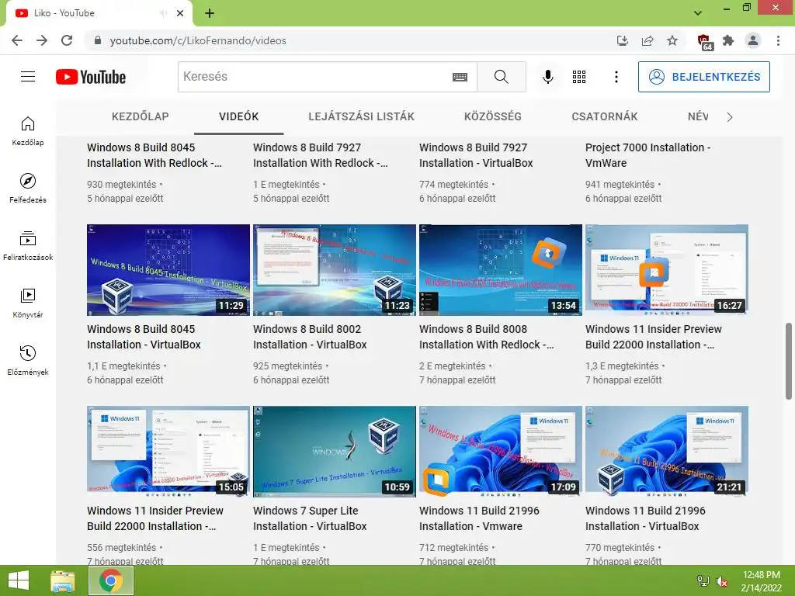This screenshot has width=795, height=596.
Task: Open the tab search dropdown arrow
Action: click(698, 13)
